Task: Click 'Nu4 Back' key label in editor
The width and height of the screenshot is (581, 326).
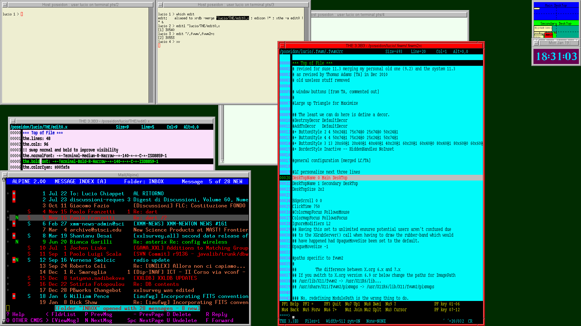Action: pyautogui.click(x=290, y=310)
